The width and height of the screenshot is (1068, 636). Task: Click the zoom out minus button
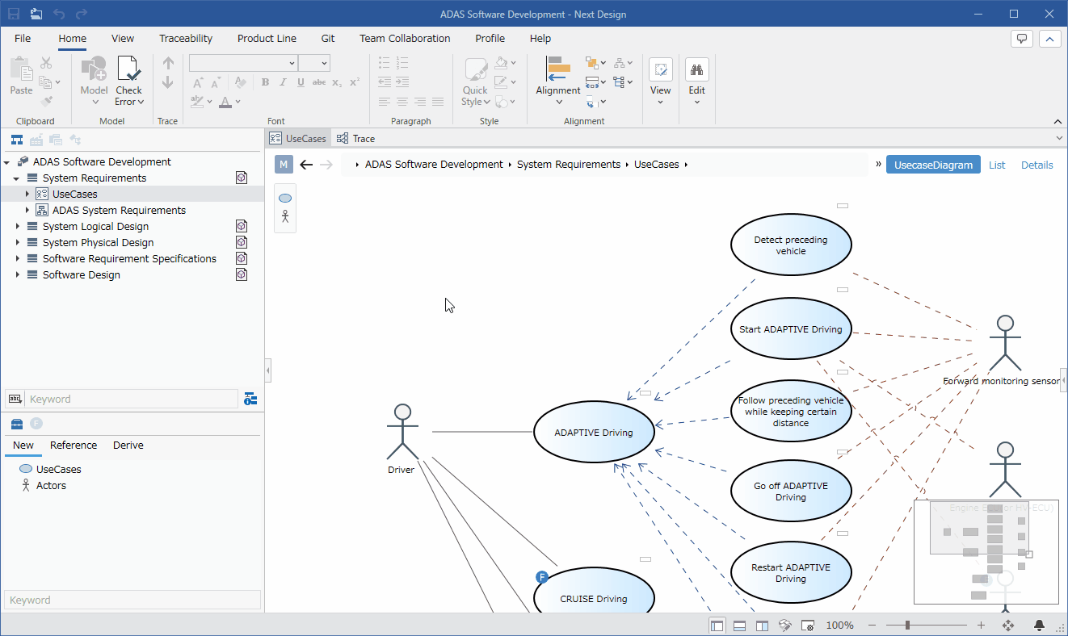click(872, 626)
